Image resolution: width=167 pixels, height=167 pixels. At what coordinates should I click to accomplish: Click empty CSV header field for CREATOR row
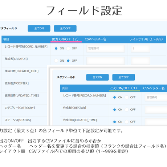click(106, 61)
